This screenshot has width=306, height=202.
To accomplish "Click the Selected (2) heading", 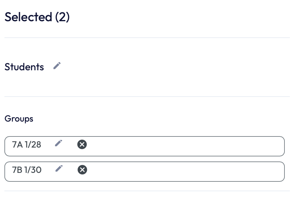I will (37, 17).
